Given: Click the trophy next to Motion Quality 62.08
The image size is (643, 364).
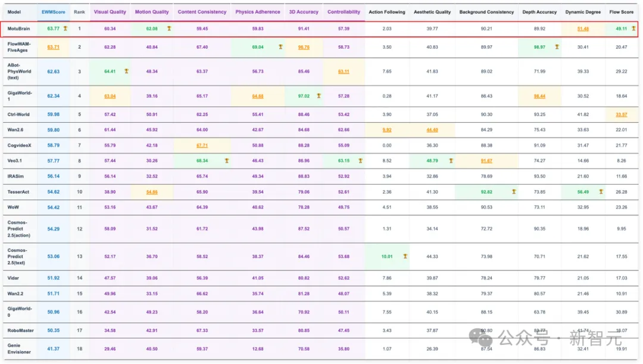Looking at the screenshot, I should pyautogui.click(x=169, y=29).
